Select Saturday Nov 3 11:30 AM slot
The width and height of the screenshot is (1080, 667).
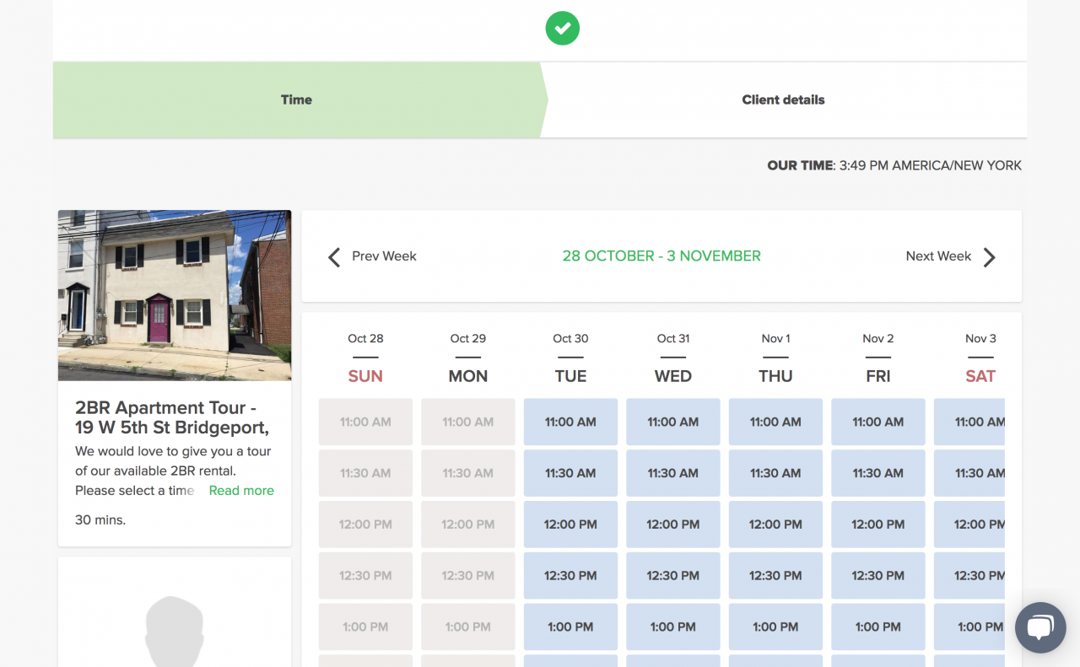point(969,473)
